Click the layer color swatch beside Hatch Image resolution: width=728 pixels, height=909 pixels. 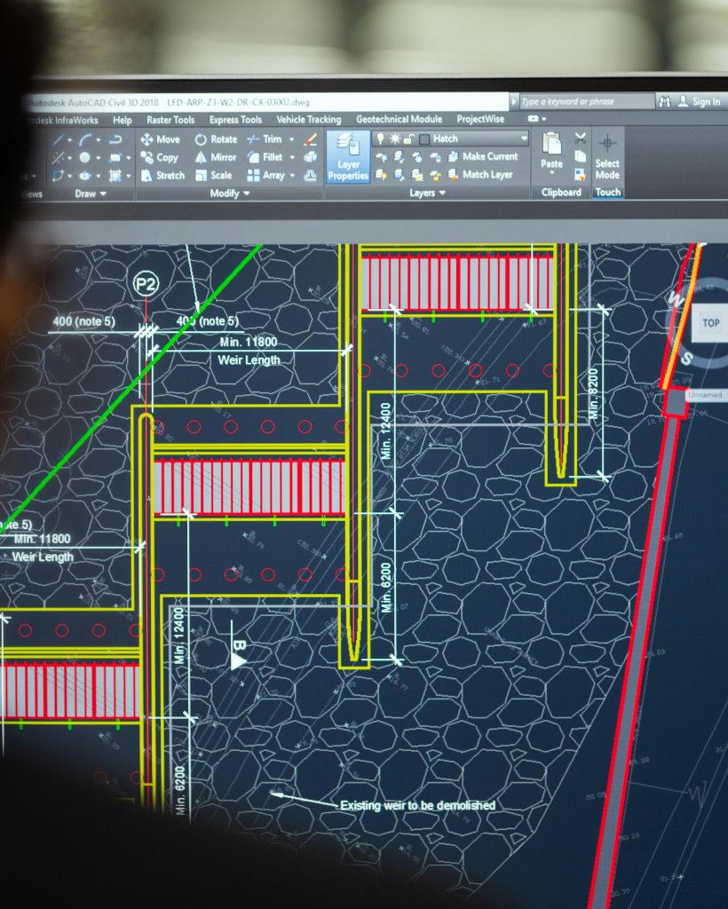(x=423, y=138)
